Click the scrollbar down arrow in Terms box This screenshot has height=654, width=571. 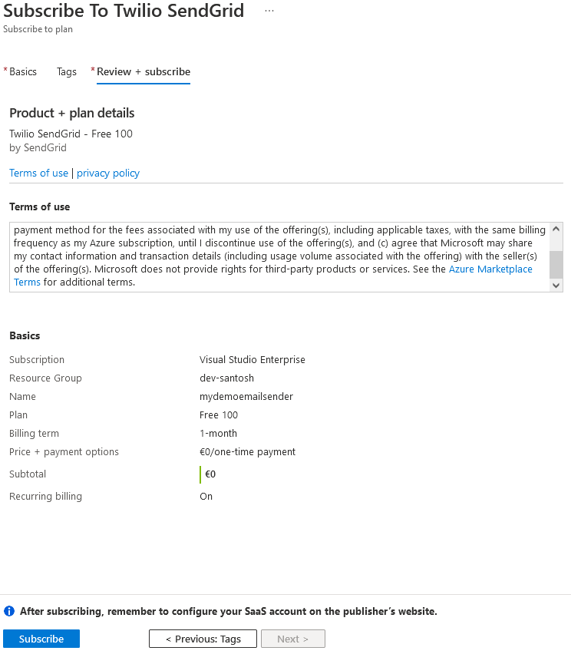(x=556, y=285)
